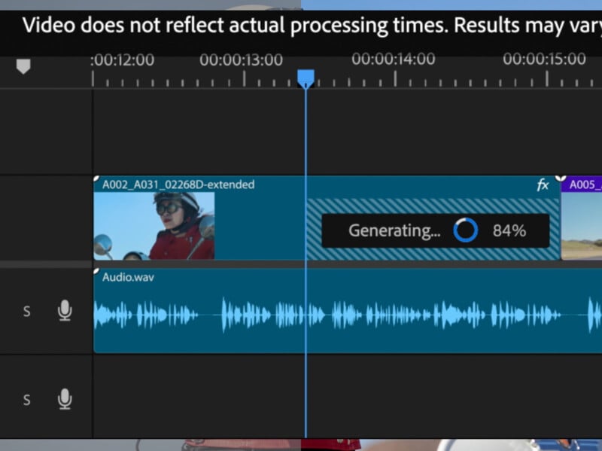Select the blue playhead handle on the ruler
Image resolution: width=602 pixels, height=451 pixels.
306,78
